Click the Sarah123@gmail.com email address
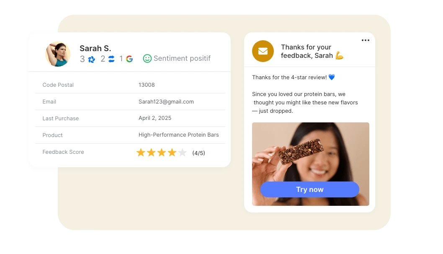This screenshot has width=443, height=254. pyautogui.click(x=166, y=101)
